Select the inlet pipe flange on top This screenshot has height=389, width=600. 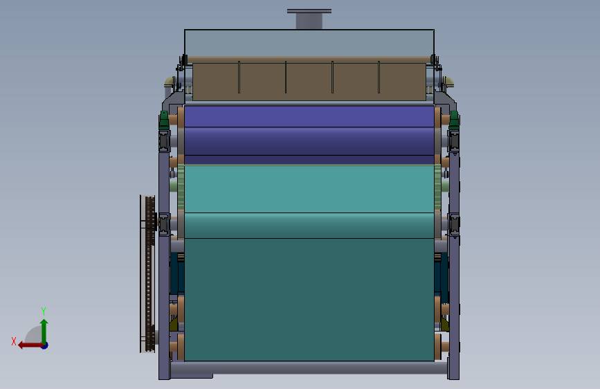tap(309, 11)
